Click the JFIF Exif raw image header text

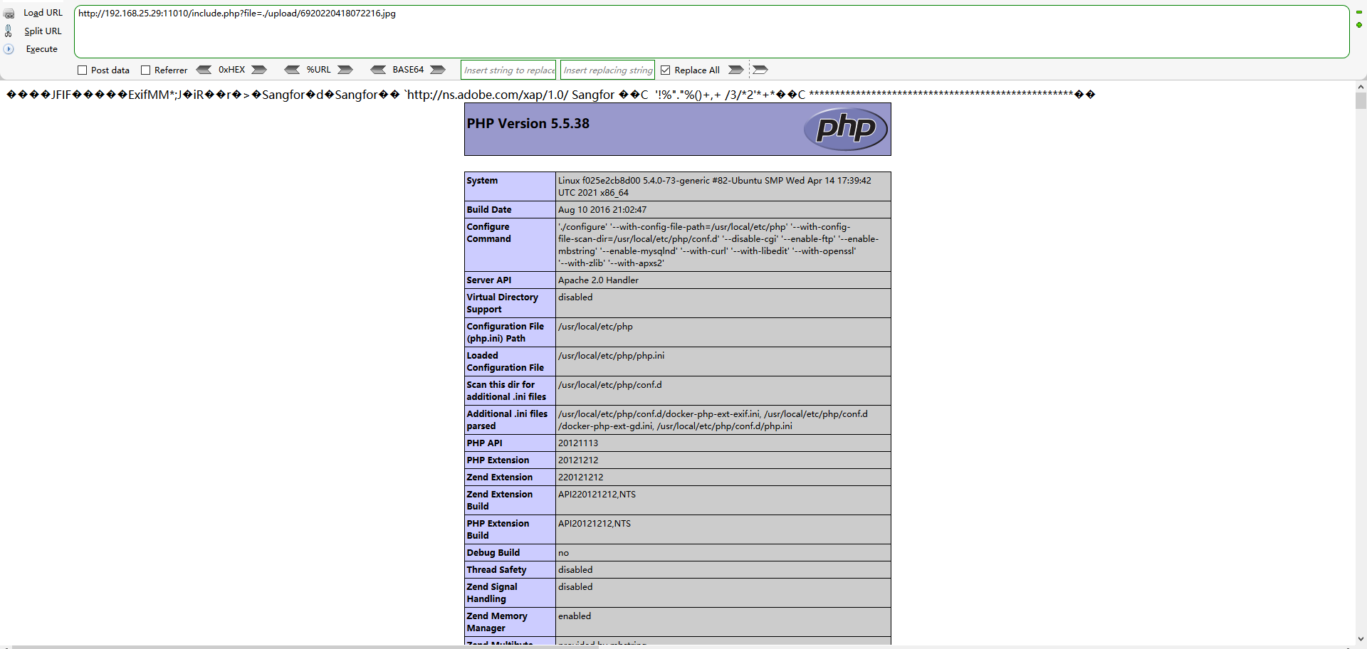(550, 95)
